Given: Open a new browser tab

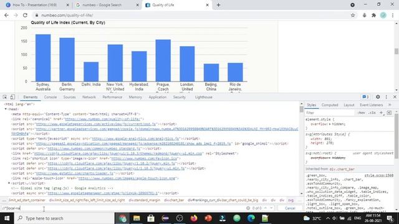Looking at the screenshot, I should click(218, 5).
